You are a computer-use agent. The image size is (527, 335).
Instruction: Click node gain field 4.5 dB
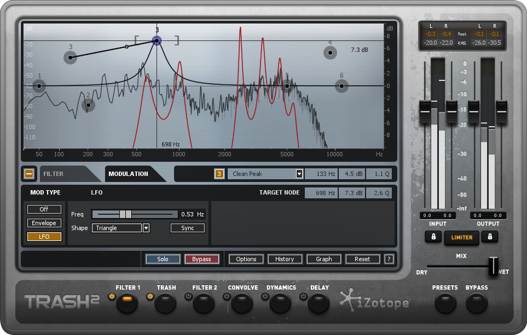coord(352,174)
